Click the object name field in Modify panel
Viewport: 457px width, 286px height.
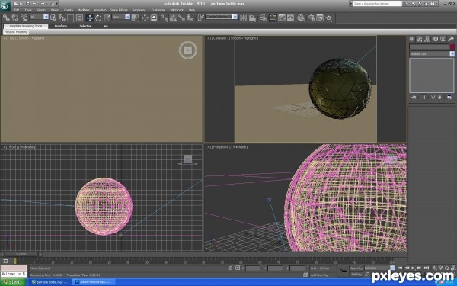(429, 47)
